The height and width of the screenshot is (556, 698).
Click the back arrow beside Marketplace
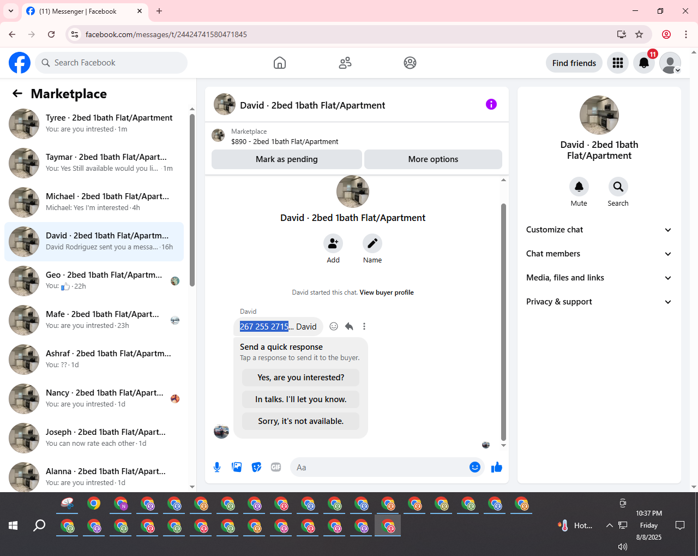[x=17, y=93]
